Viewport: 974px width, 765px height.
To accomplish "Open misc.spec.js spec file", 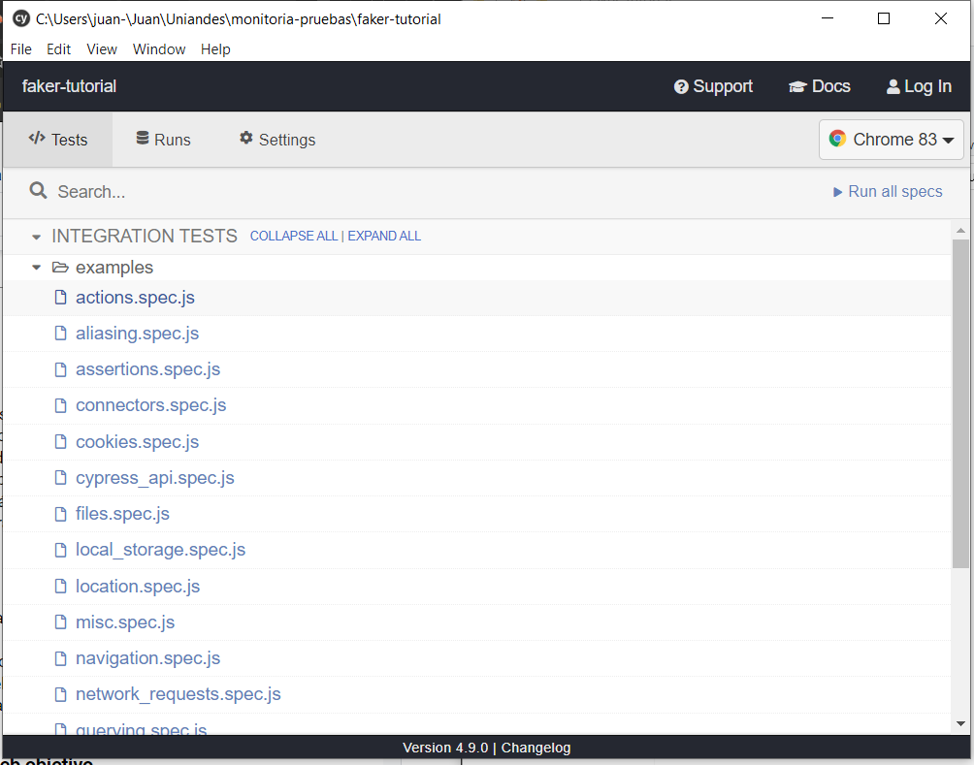I will [125, 622].
